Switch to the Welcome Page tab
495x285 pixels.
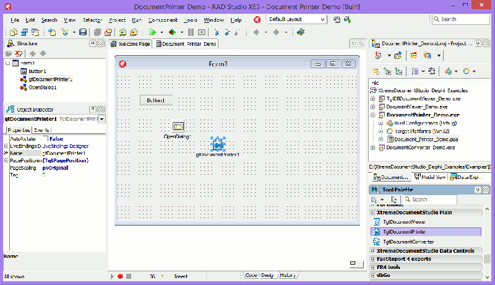[130, 44]
